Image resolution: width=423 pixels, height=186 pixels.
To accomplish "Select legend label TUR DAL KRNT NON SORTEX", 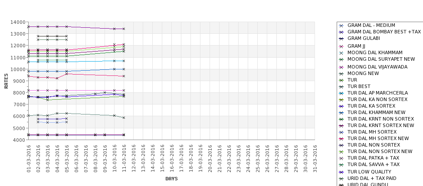I will click(x=380, y=119).
